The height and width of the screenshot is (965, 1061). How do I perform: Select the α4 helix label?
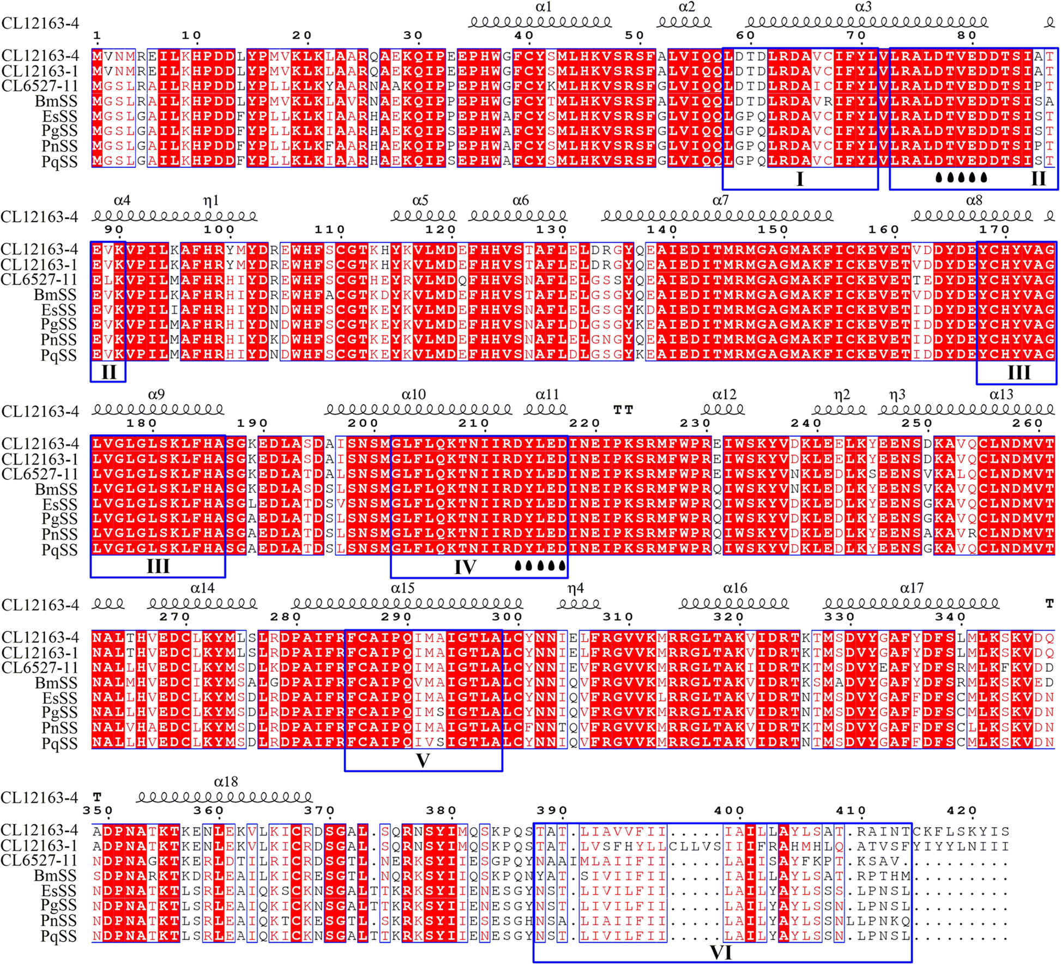tap(122, 201)
